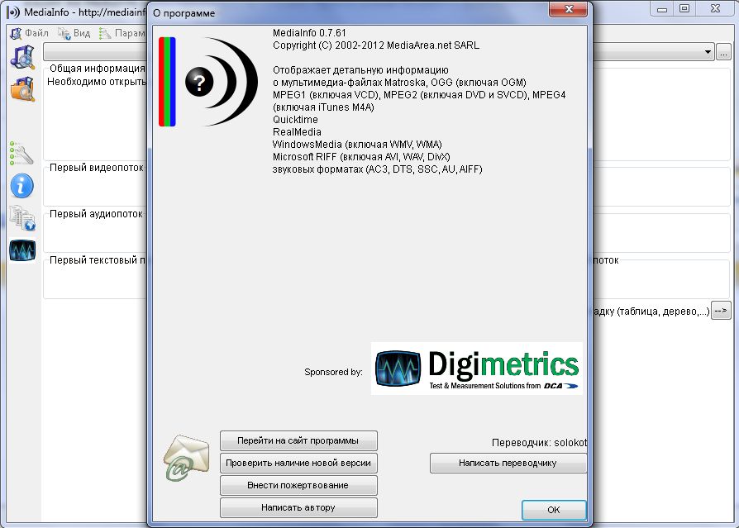Open the preferences wrench icon
739x528 pixels.
21,153
